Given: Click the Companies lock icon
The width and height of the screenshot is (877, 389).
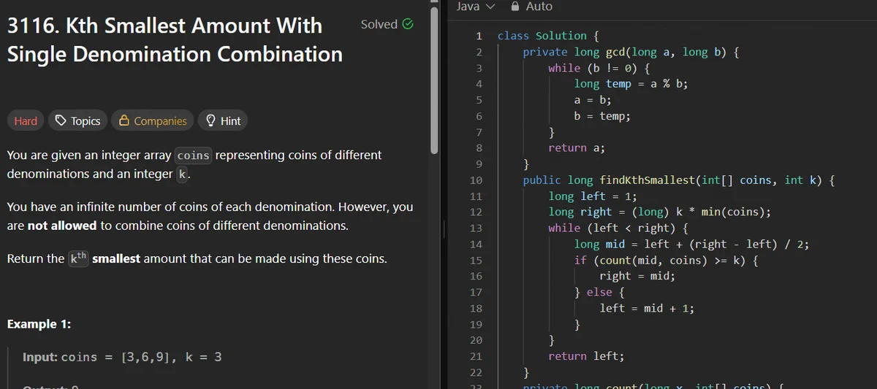Looking at the screenshot, I should coord(124,120).
